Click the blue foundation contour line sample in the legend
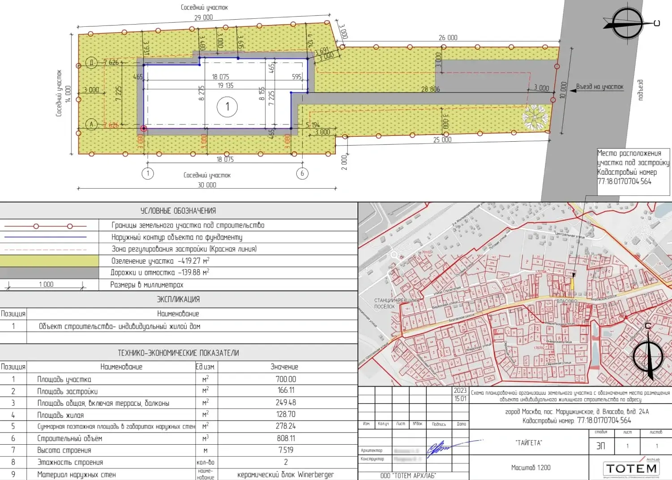 pos(45,237)
